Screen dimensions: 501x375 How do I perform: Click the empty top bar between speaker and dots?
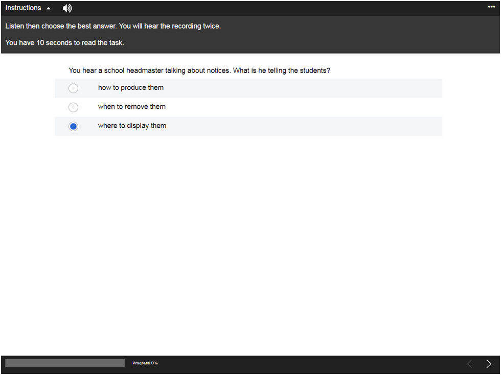click(x=276, y=8)
